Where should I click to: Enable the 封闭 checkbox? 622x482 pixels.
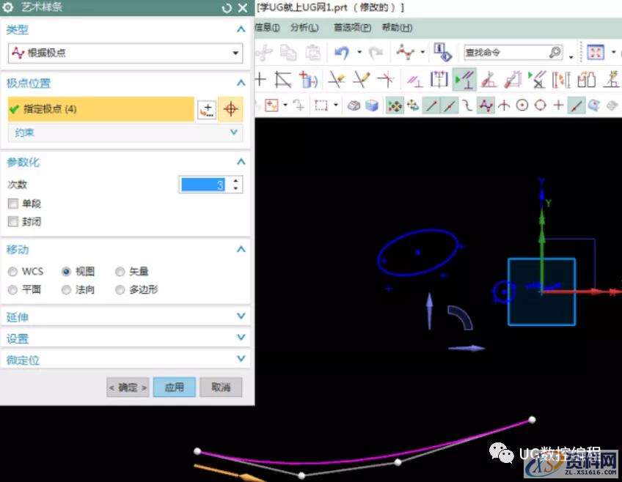click(x=13, y=221)
